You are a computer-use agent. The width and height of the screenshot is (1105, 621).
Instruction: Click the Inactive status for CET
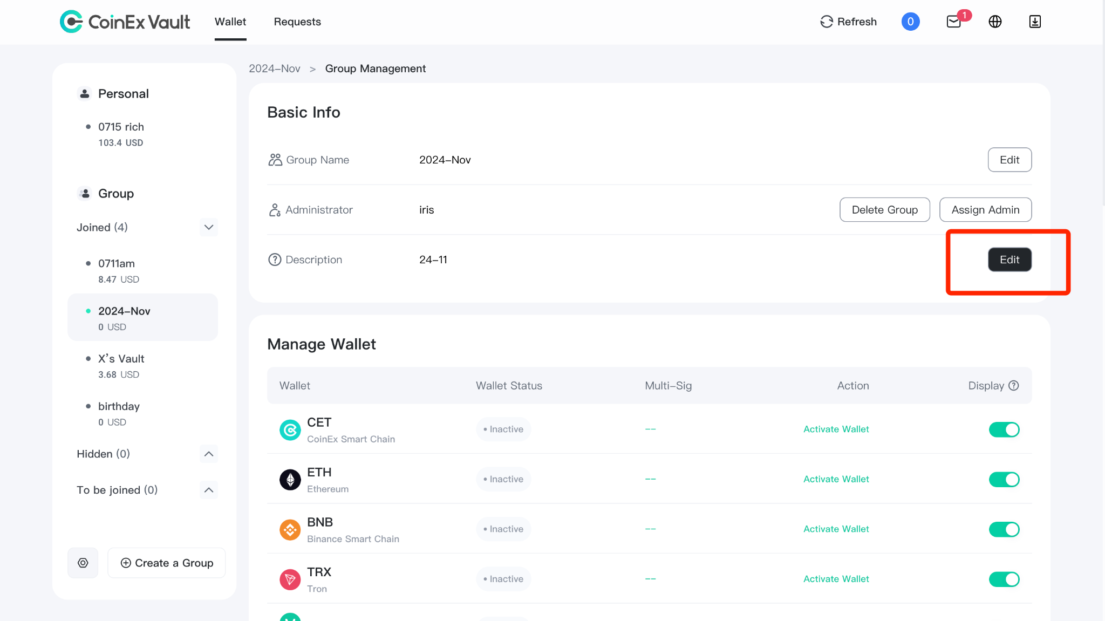(503, 429)
